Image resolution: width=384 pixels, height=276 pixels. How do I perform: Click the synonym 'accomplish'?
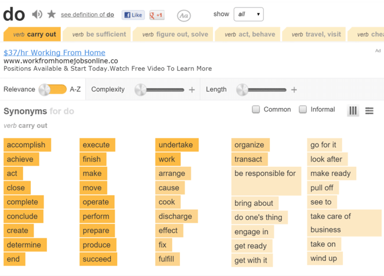26,145
